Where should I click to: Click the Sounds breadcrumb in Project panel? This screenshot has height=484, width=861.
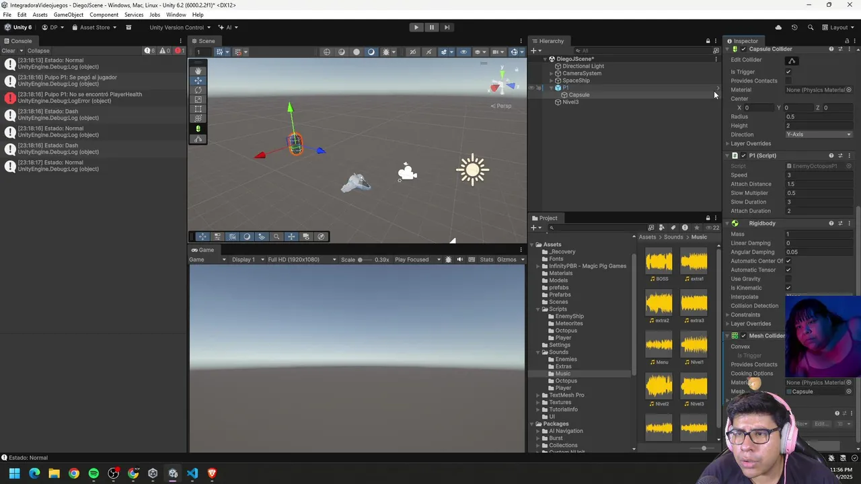click(673, 237)
